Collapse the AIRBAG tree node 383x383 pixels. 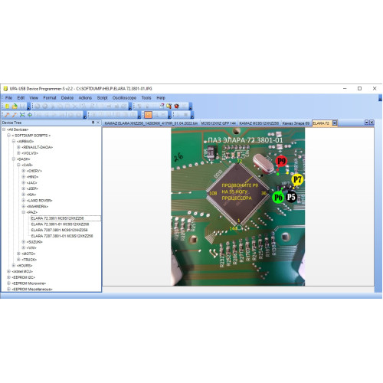click(x=14, y=141)
